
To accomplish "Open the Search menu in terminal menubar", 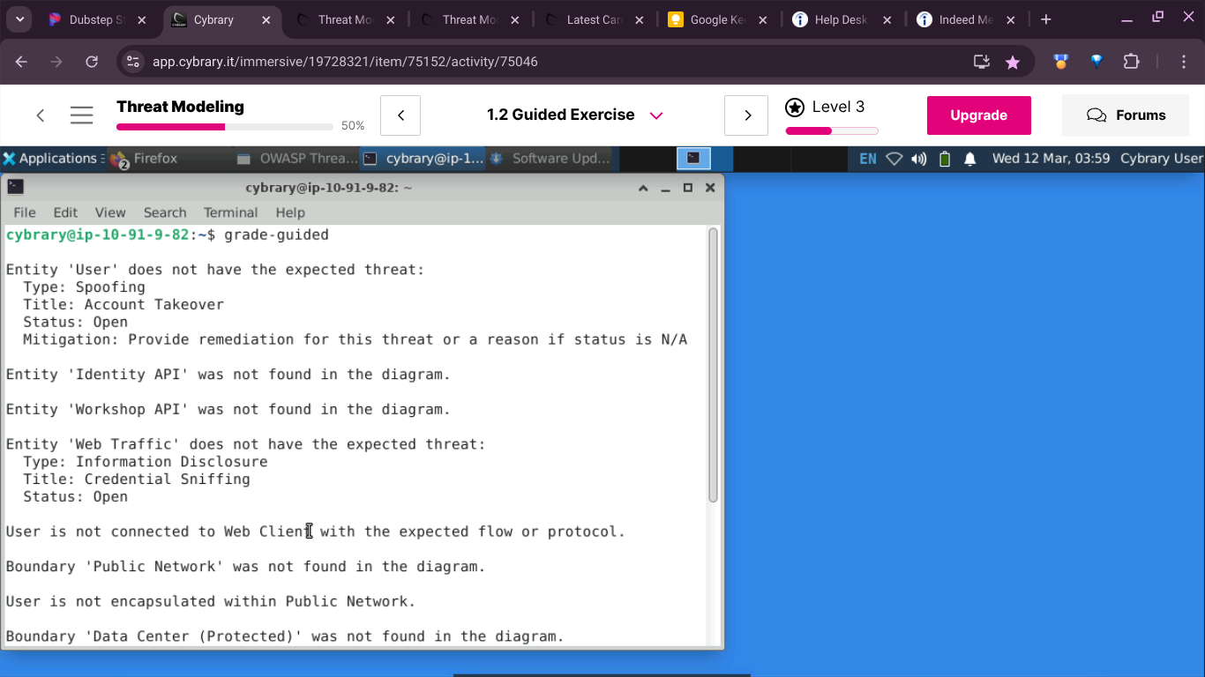I will click(165, 212).
